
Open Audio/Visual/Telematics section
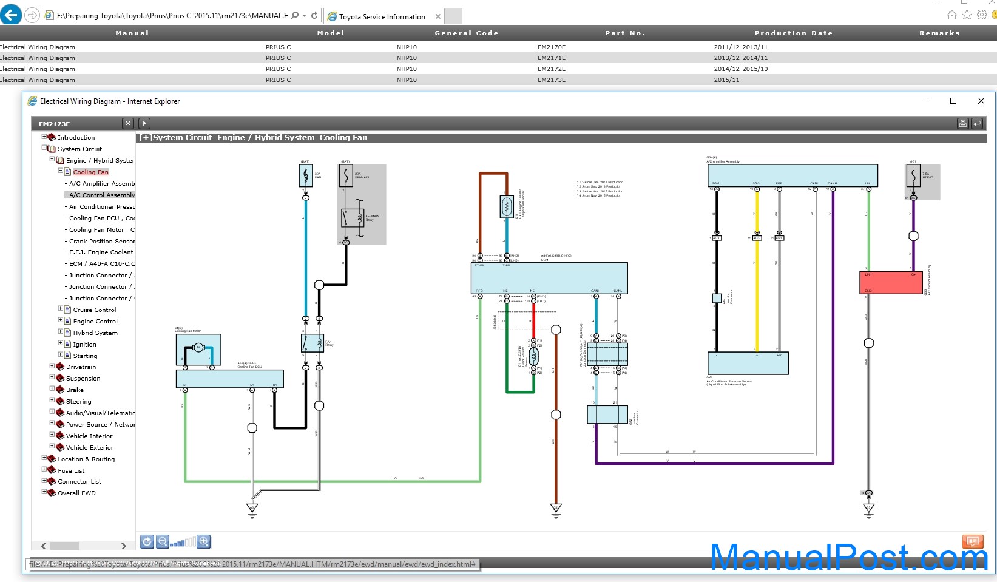point(101,413)
